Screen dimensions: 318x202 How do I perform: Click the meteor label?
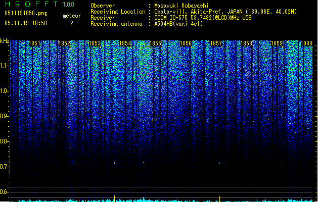click(72, 16)
